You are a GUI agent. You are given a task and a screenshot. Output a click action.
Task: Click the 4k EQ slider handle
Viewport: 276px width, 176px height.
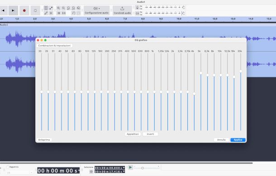194,94
